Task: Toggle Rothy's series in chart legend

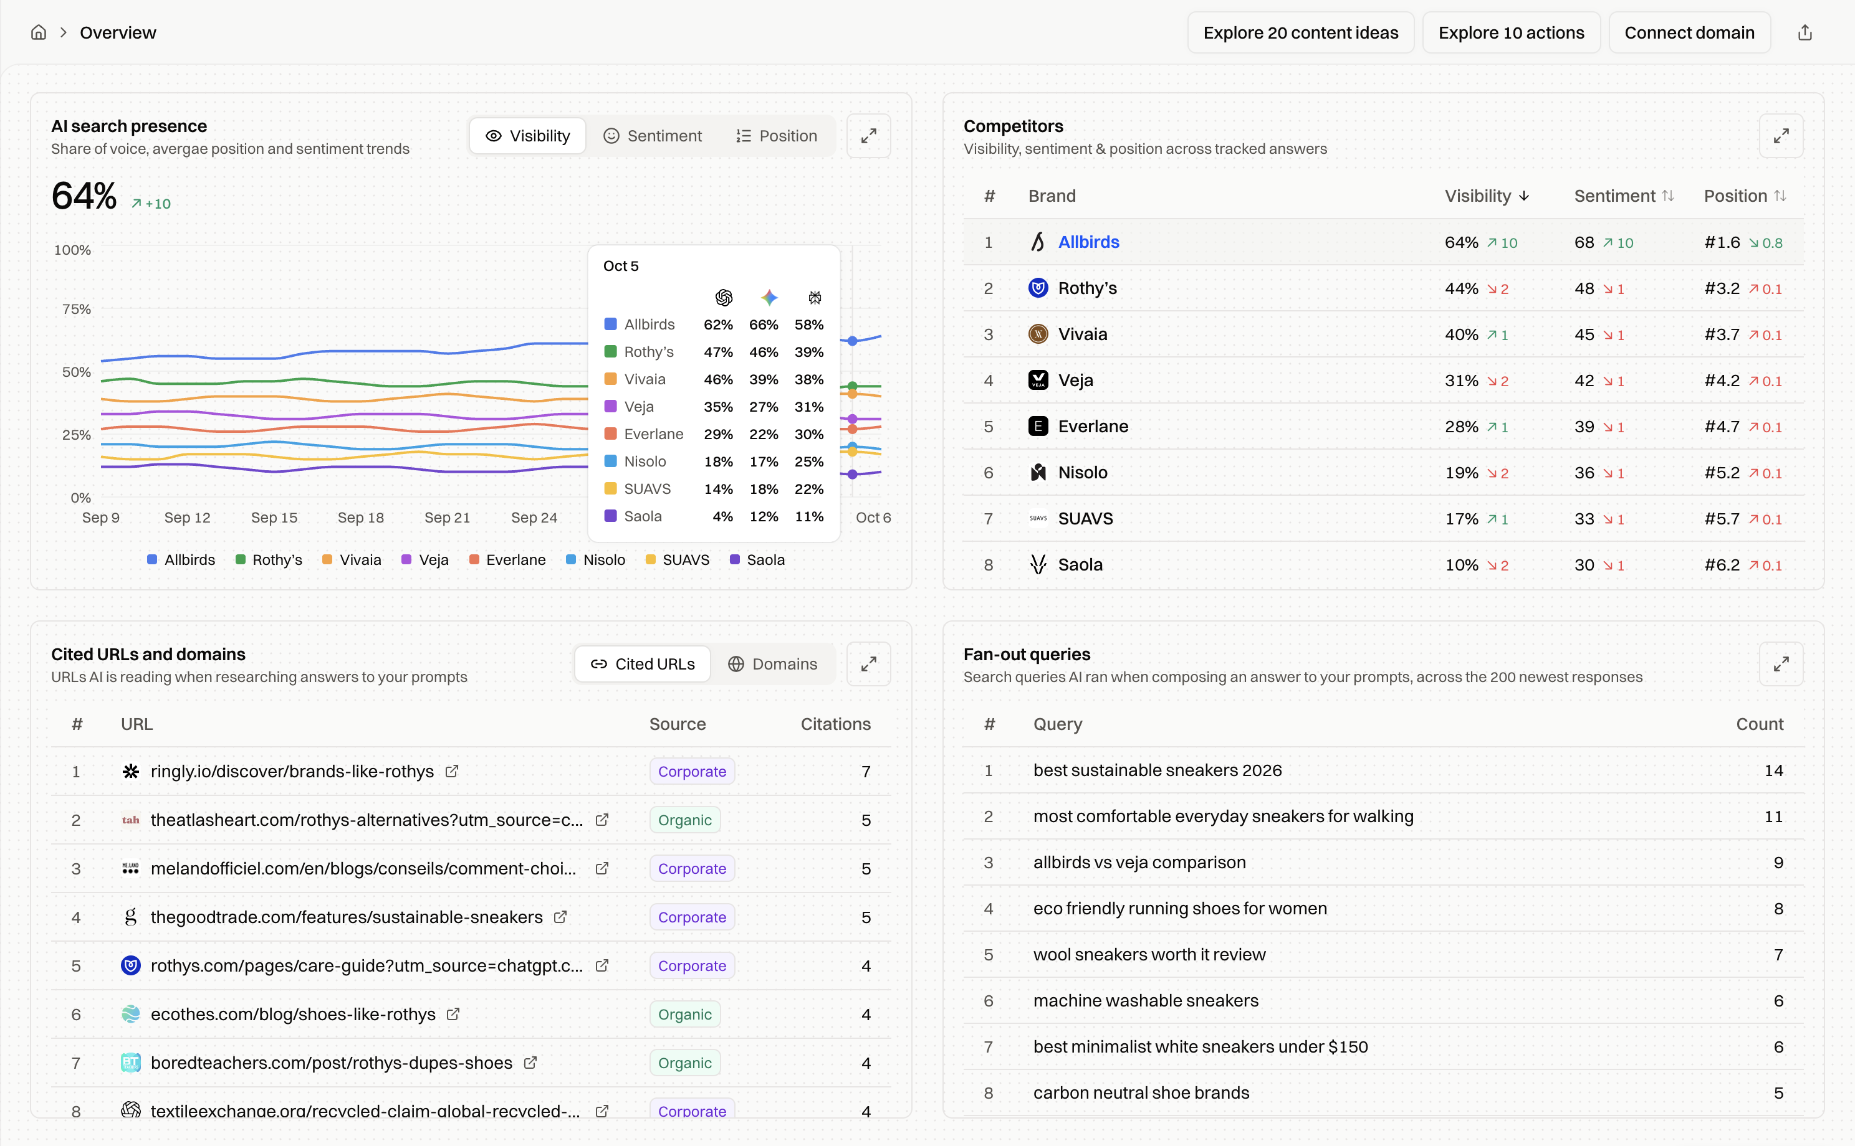Action: [x=269, y=560]
